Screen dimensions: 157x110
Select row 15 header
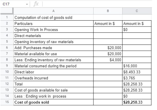[x=7, y=102]
